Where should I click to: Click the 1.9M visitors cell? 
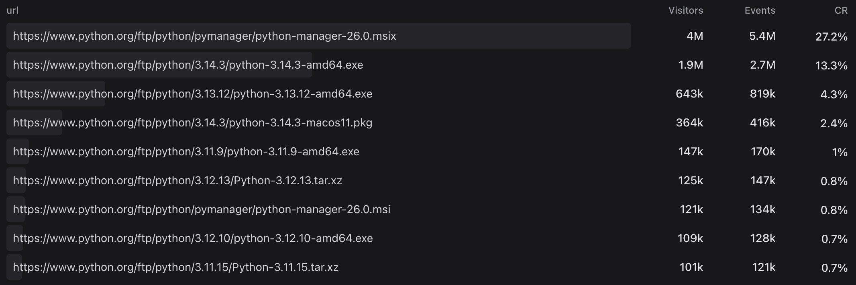click(691, 65)
